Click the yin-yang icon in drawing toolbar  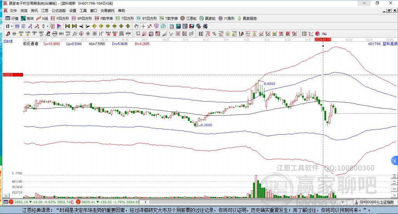click(317, 33)
